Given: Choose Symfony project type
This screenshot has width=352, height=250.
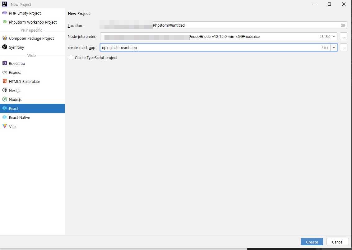Looking at the screenshot, I should pyautogui.click(x=32, y=47).
